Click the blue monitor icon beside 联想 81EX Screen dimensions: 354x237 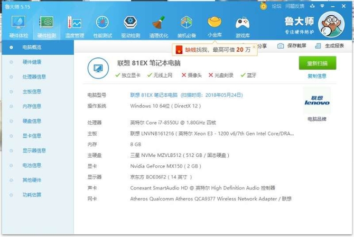pos(98,68)
